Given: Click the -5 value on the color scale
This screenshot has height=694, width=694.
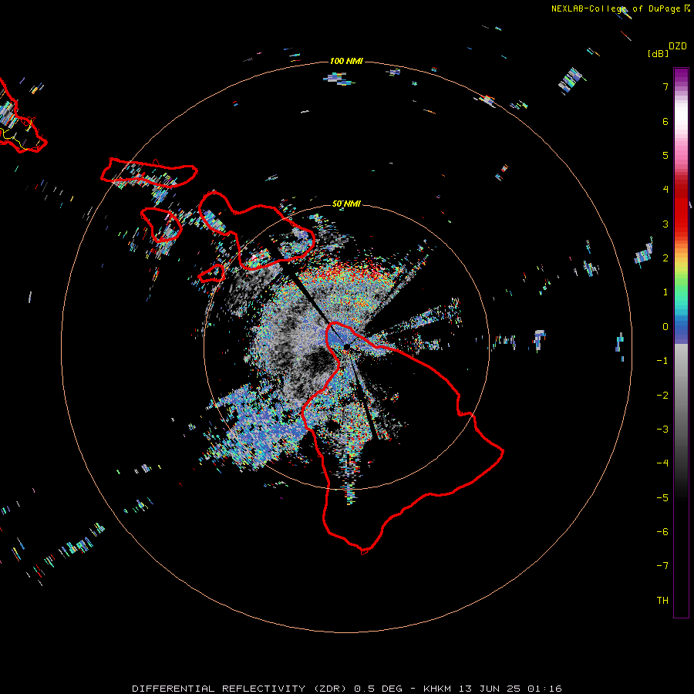Looking at the screenshot, I should click(662, 498).
